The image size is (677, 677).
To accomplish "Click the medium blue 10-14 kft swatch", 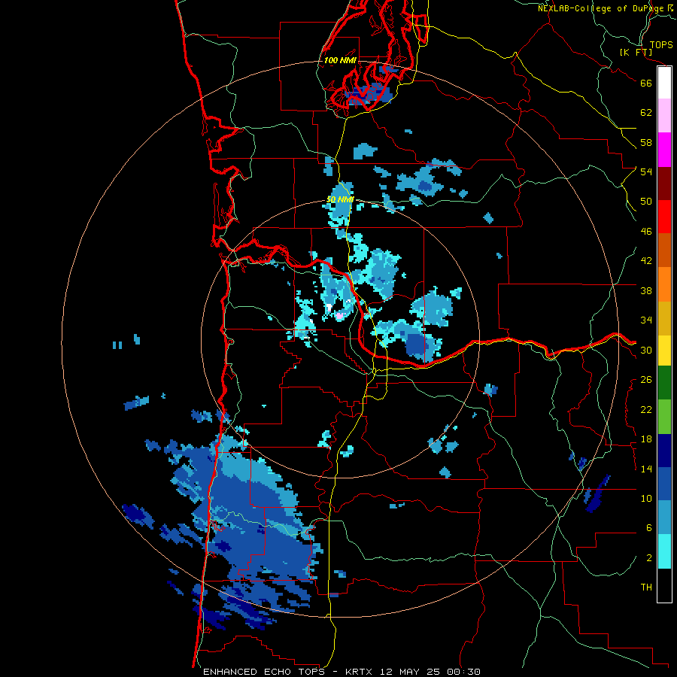I will [x=664, y=484].
